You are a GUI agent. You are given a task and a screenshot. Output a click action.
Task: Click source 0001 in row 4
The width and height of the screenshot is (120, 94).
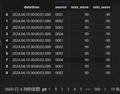click(61, 40)
